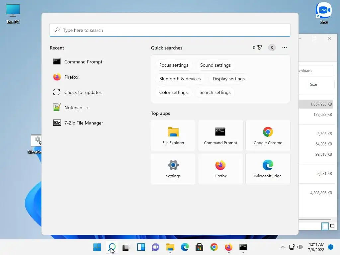Click the Type here to search field
This screenshot has height=255, width=340.
tap(170, 30)
